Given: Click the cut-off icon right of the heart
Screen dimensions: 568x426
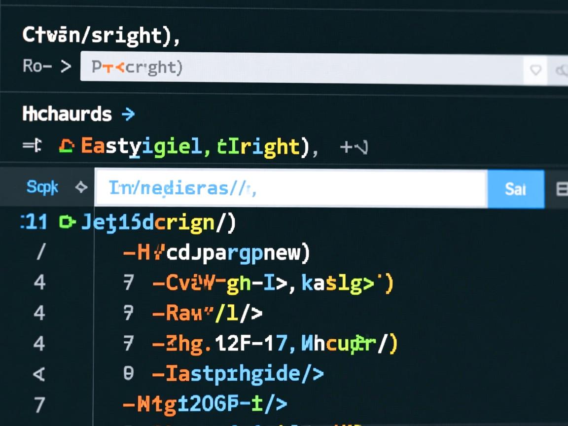Looking at the screenshot, I should pyautogui.click(x=562, y=71).
